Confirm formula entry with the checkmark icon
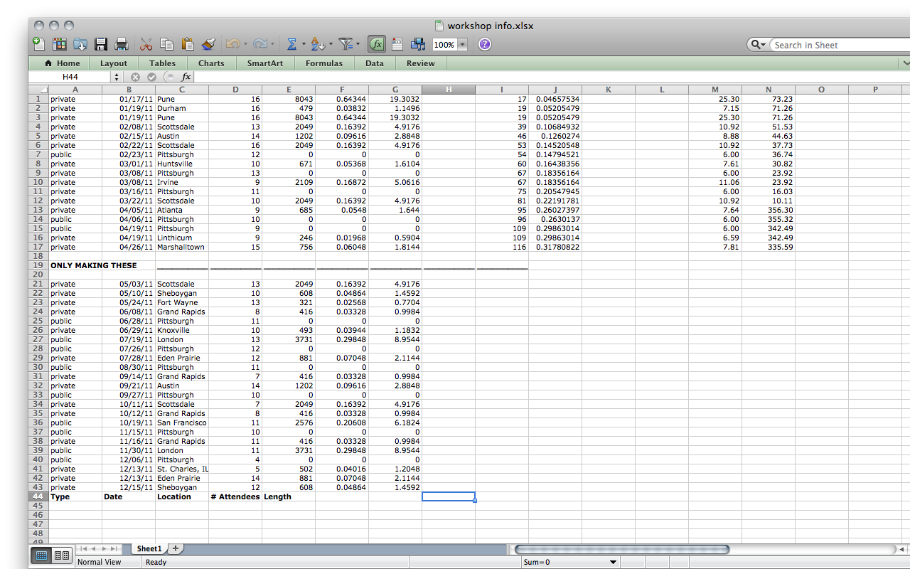The height and width of the screenshot is (569, 910). coord(151,77)
